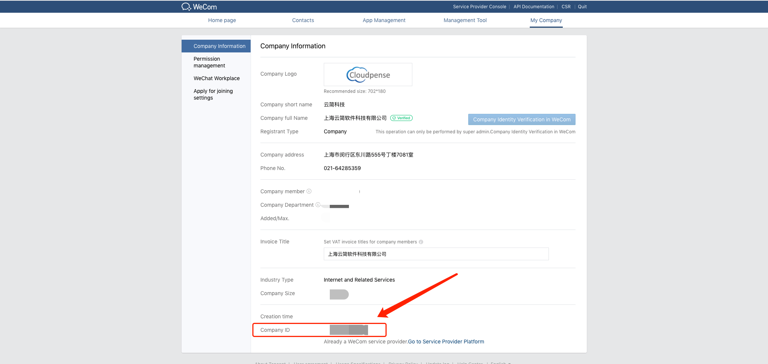
Task: Select the My Company tab
Action: [546, 20]
